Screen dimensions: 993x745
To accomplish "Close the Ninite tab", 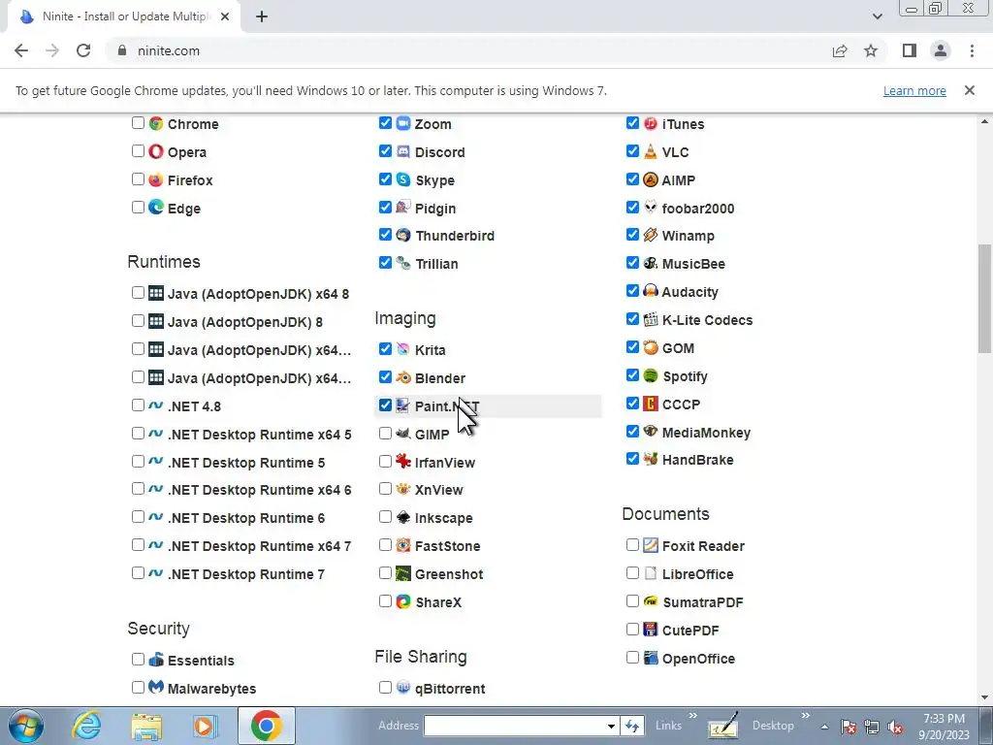I will tap(225, 17).
